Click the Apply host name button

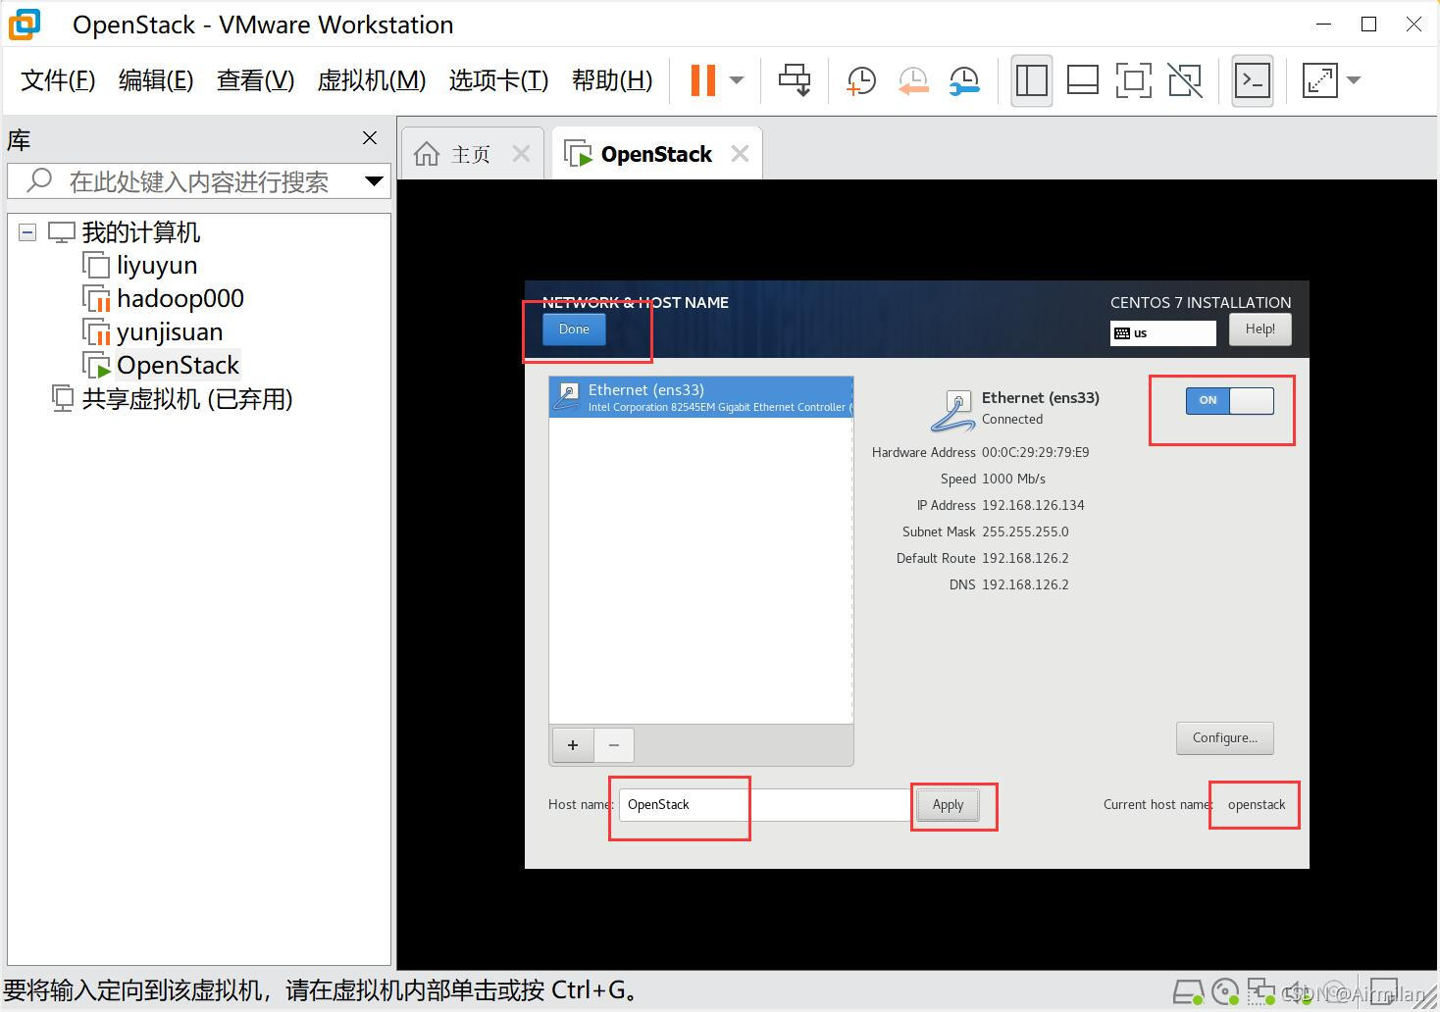(x=948, y=805)
